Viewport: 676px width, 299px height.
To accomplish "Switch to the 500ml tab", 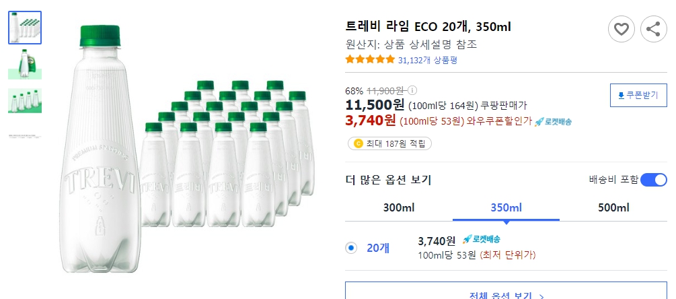I will pyautogui.click(x=613, y=207).
